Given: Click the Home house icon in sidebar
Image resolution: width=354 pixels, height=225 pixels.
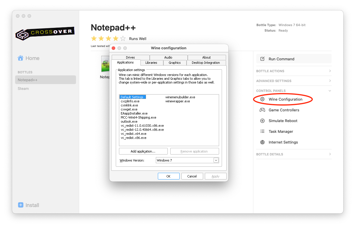Looking at the screenshot, I should pyautogui.click(x=20, y=58).
